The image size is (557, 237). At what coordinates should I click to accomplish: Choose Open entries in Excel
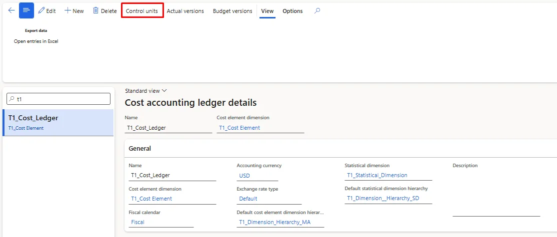pos(36,41)
